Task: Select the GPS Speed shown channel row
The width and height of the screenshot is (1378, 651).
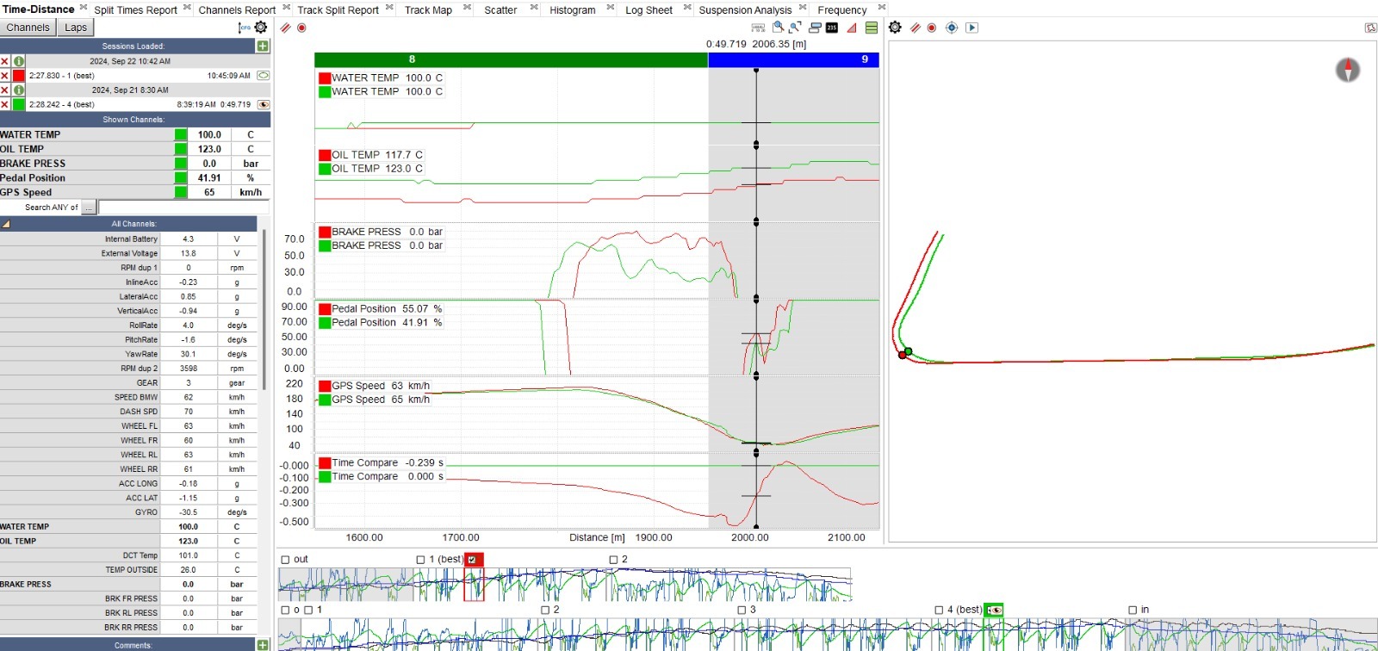Action: (x=135, y=193)
